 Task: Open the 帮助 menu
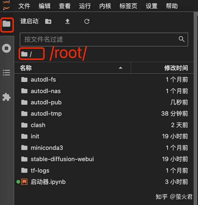click(172, 6)
